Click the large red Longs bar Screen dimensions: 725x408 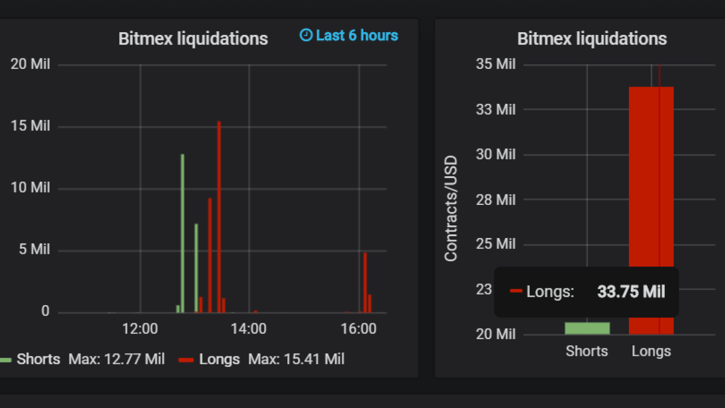pyautogui.click(x=651, y=210)
